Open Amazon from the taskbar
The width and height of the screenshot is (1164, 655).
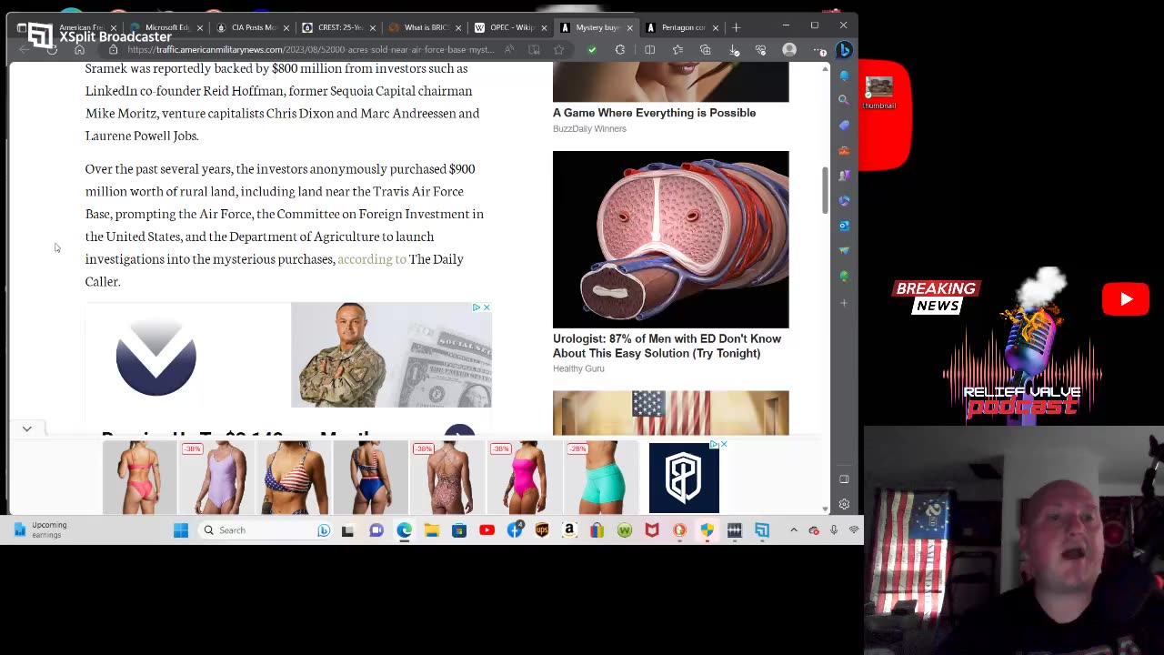(569, 530)
